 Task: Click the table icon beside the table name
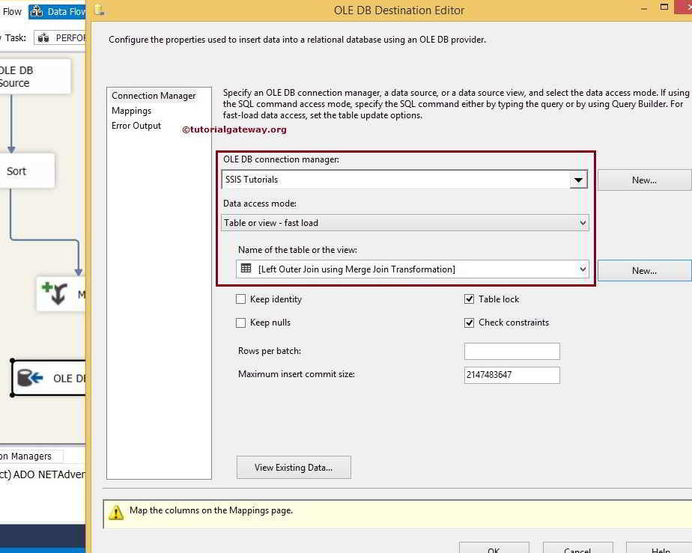(245, 269)
